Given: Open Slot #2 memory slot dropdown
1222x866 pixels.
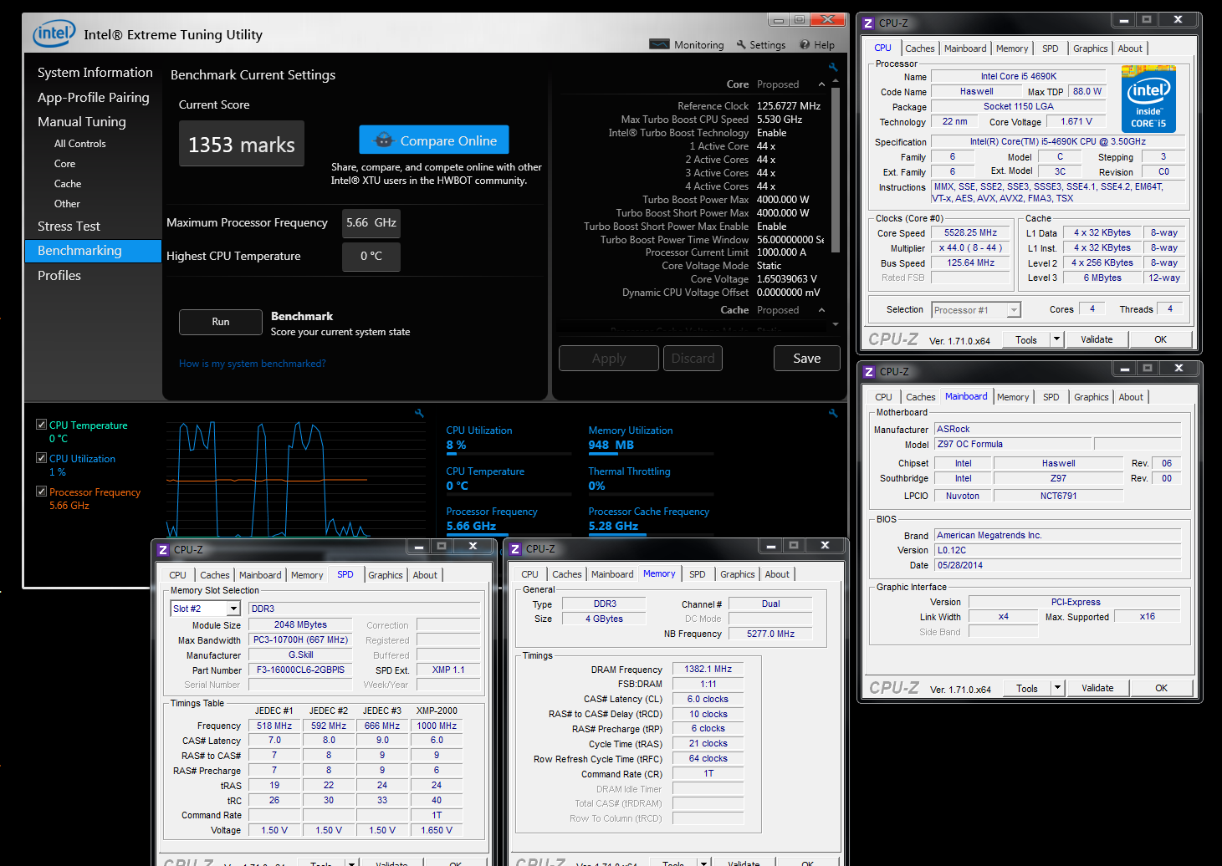Looking at the screenshot, I should 233,609.
